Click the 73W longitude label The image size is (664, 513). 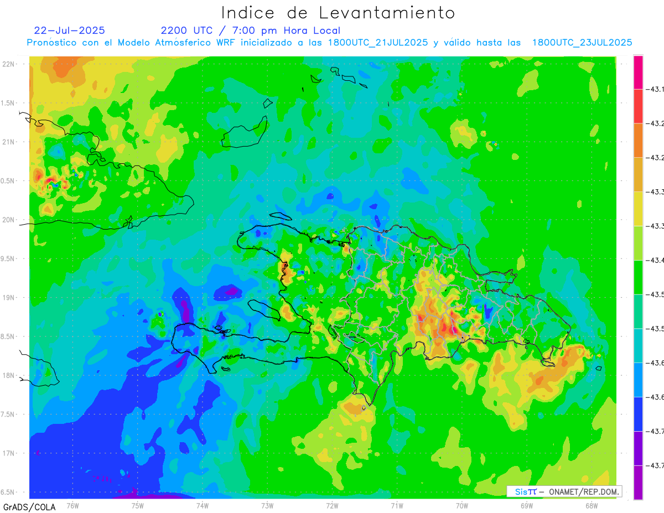pos(267,506)
